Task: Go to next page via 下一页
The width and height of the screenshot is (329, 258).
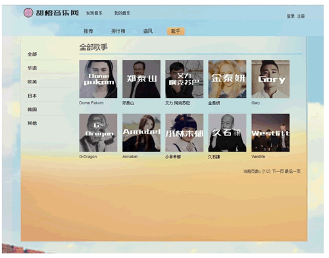Action: point(278,171)
